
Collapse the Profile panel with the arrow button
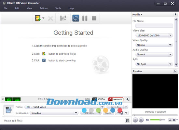[x=175, y=14]
